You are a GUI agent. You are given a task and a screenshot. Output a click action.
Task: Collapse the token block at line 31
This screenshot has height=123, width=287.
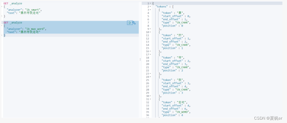150,99
